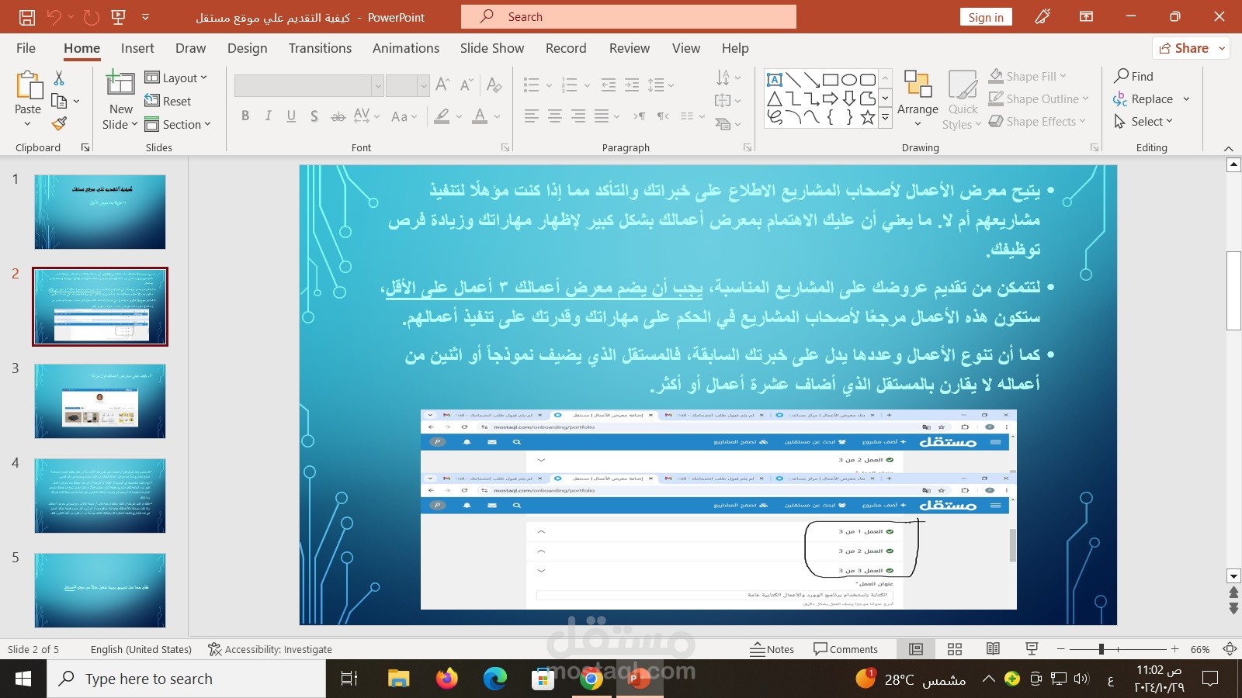Viewport: 1242px width, 698px height.
Task: Toggle Normal view in status bar
Action: 916,649
